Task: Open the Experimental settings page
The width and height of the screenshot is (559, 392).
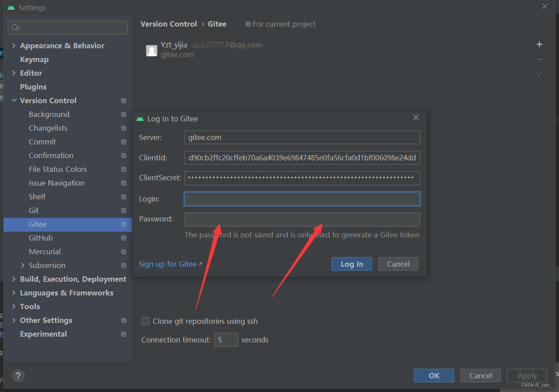Action: click(x=43, y=334)
